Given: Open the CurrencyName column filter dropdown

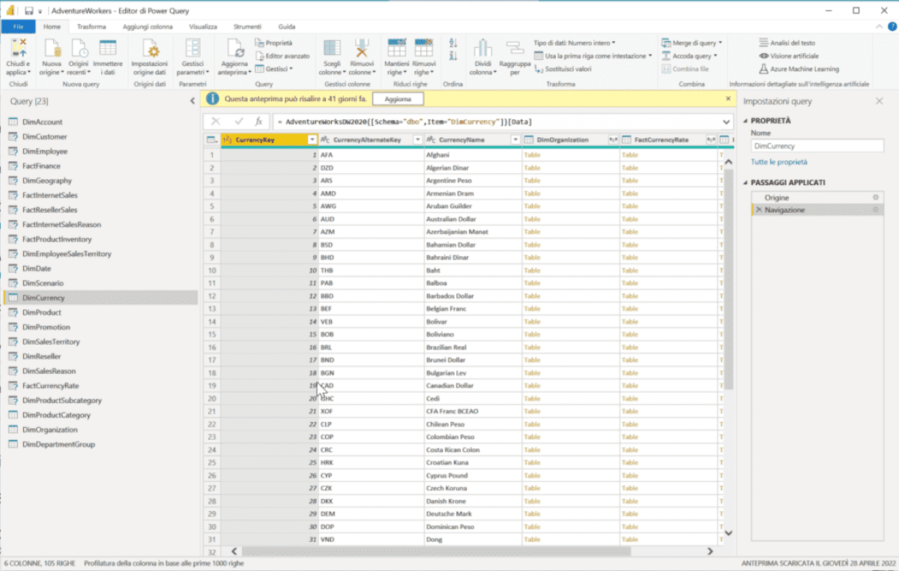Looking at the screenshot, I should (x=515, y=140).
